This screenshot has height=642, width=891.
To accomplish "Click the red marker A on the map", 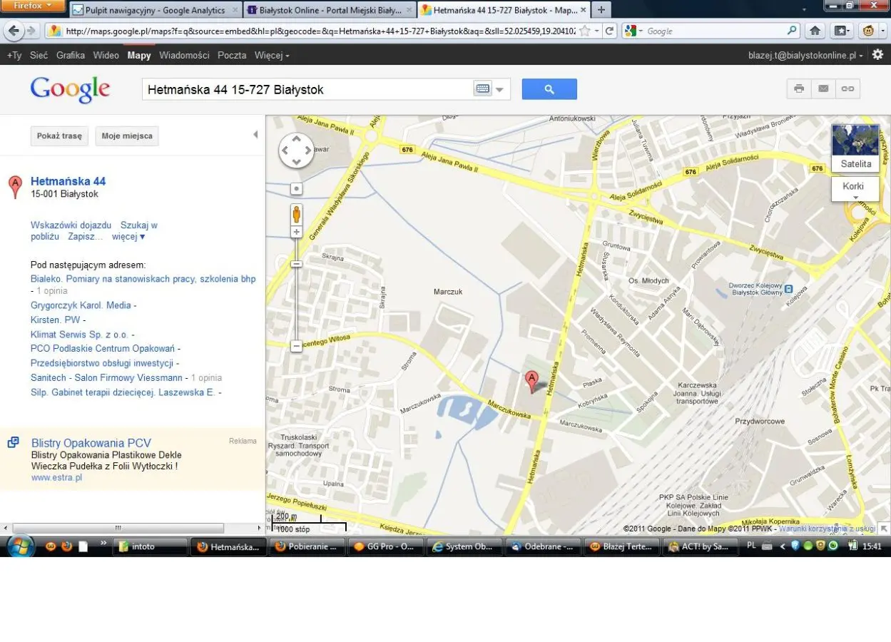I will click(531, 381).
